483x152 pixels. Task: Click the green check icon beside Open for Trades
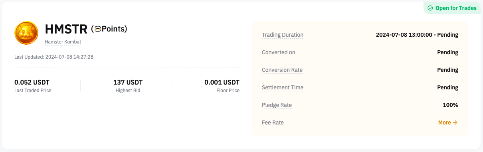[430, 8]
